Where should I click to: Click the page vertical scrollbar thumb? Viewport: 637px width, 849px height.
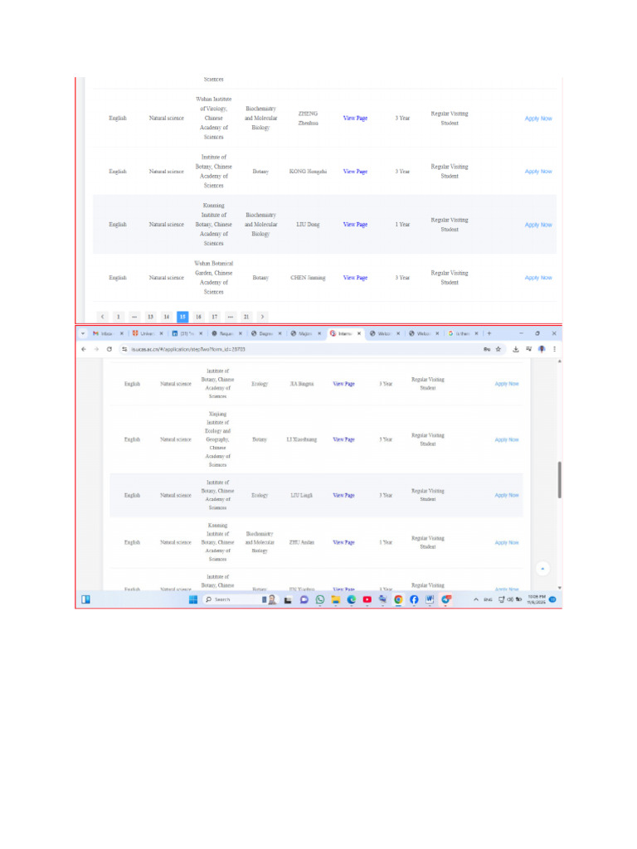coord(560,480)
